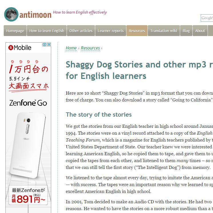213x213 pixels.
Task: Go to How to learn English
Action: click(x=47, y=31)
